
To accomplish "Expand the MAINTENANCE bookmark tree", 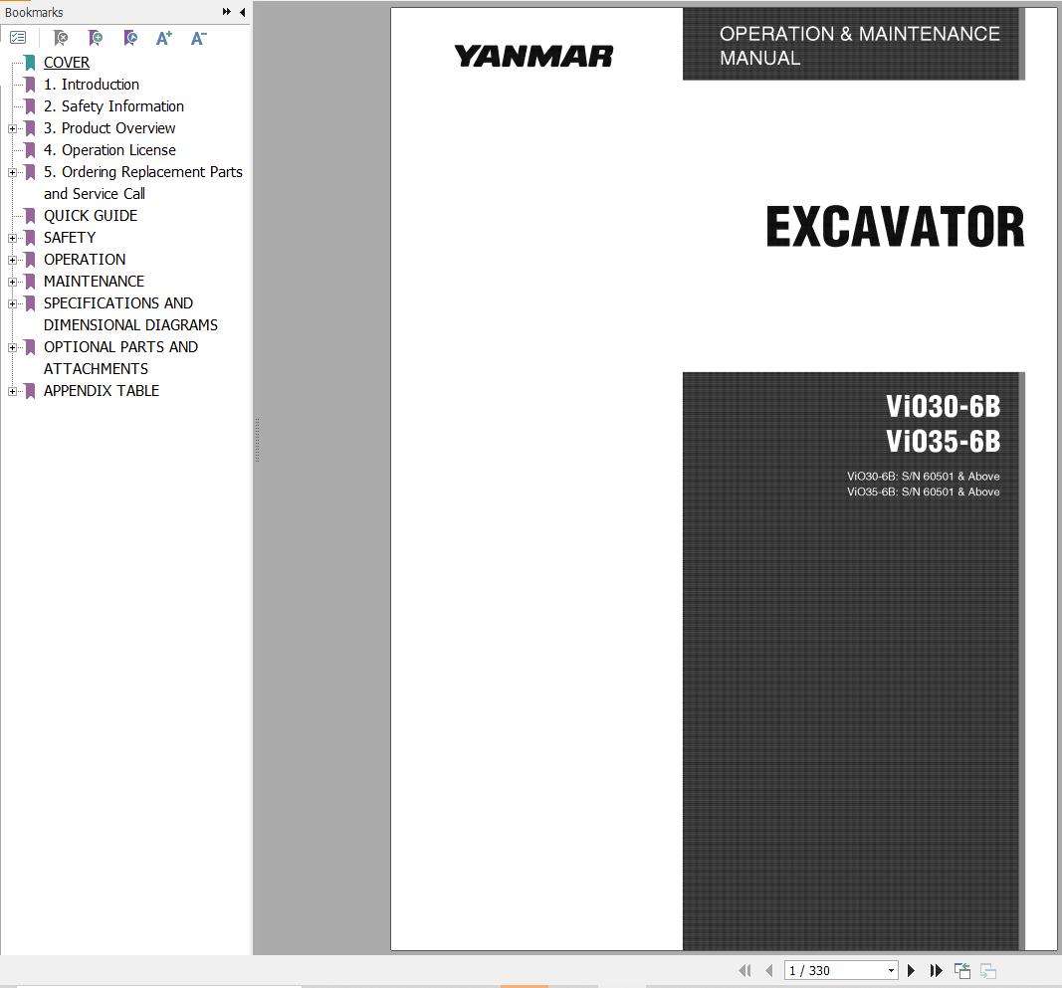I will [11, 282].
